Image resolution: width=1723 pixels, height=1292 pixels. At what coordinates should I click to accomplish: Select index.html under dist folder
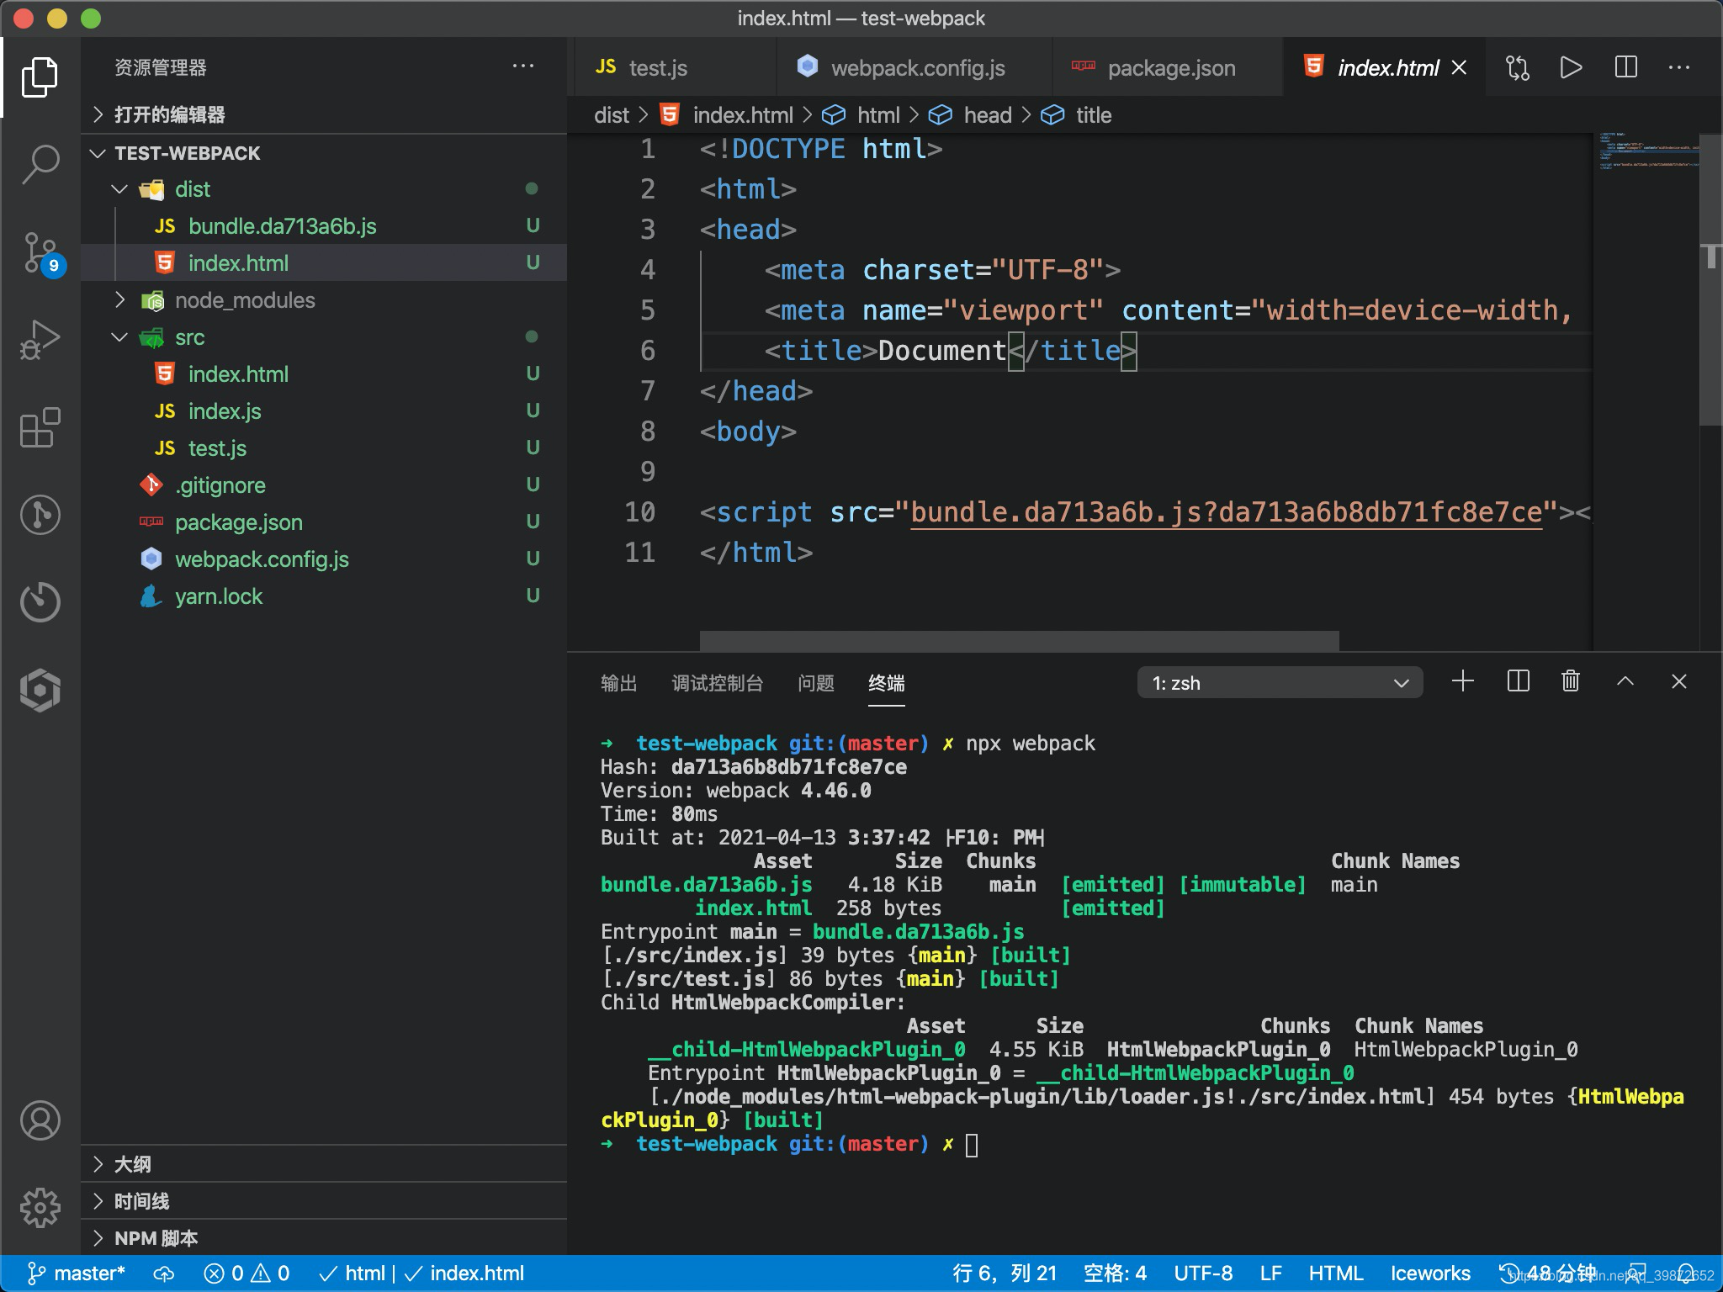324,263
